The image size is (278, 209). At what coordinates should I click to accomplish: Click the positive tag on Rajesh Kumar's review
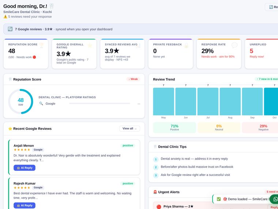click(128, 183)
